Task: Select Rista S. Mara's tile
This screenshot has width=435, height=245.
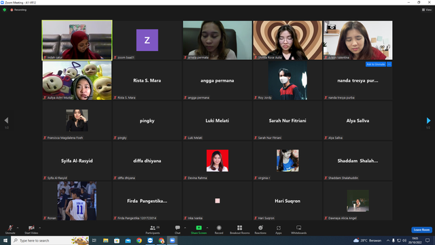Action: 147,80
